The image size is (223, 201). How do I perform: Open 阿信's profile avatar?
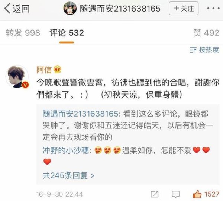click(17, 77)
